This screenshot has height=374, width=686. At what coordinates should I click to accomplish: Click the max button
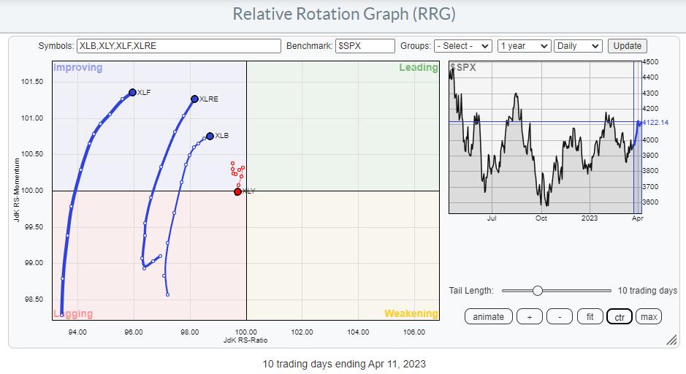pyautogui.click(x=648, y=316)
